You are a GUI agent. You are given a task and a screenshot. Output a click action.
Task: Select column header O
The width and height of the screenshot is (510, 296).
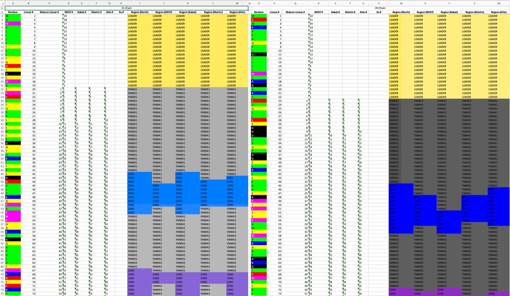(259, 3)
